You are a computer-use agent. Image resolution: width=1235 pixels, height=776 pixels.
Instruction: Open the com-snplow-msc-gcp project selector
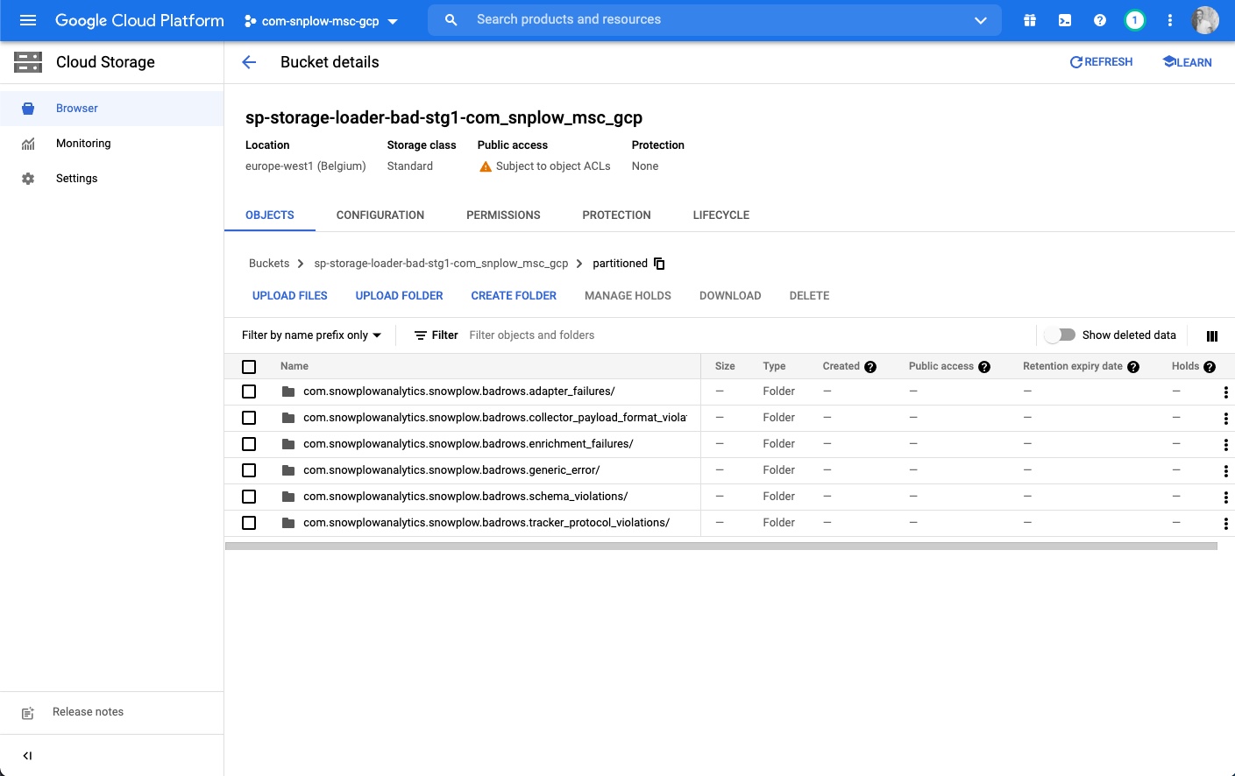[x=321, y=21]
